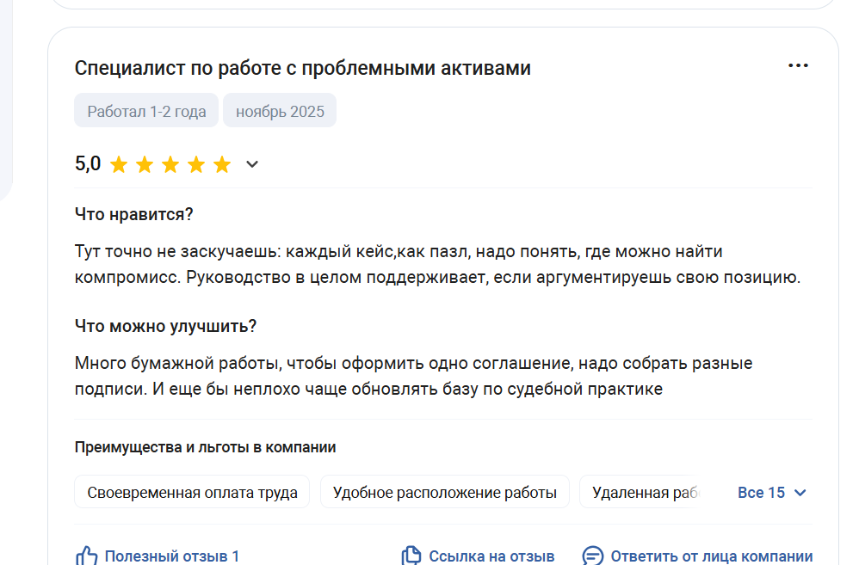Click the fifth rating star
Image resolution: width=859 pixels, height=565 pixels.
222,164
